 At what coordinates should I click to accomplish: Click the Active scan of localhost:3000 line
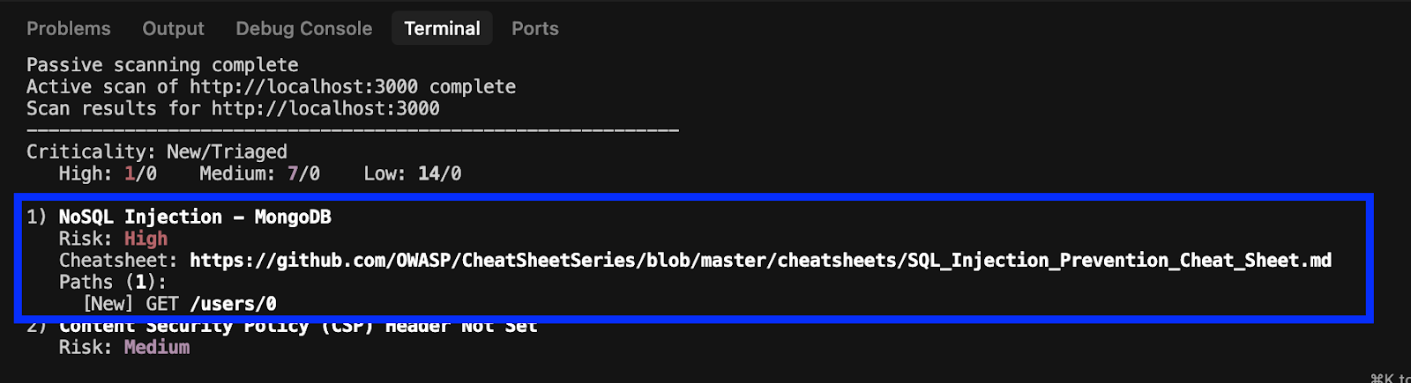pyautogui.click(x=271, y=86)
